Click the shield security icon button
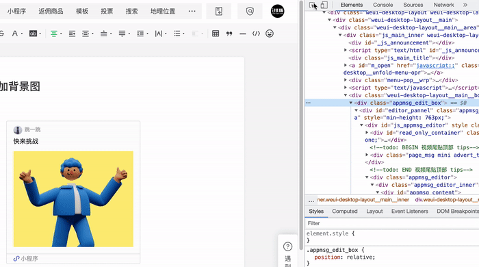This screenshot has height=267, width=479. 250,12
